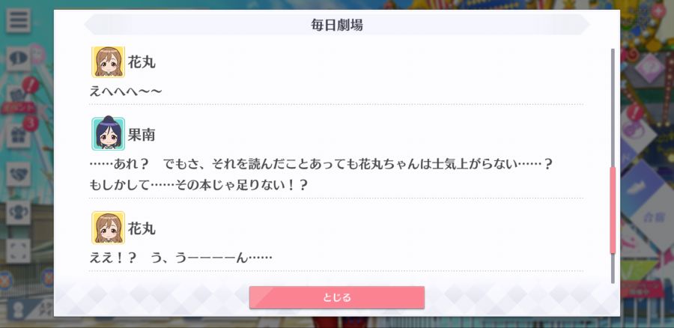Open the speech bubble notices icon
Image resolution: width=674 pixels, height=328 pixels.
[18, 59]
